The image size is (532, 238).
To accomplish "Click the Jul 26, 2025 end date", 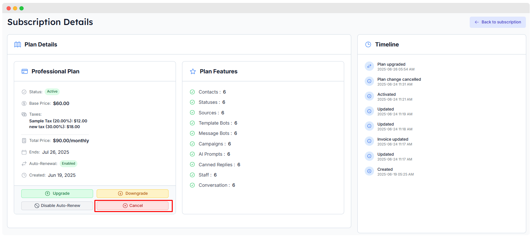I will point(56,152).
